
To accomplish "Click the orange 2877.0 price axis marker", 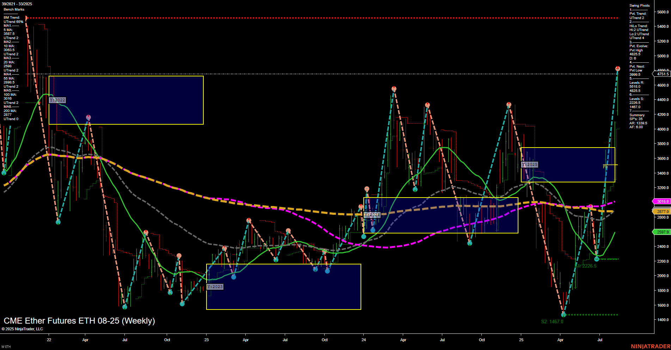I will point(662,212).
